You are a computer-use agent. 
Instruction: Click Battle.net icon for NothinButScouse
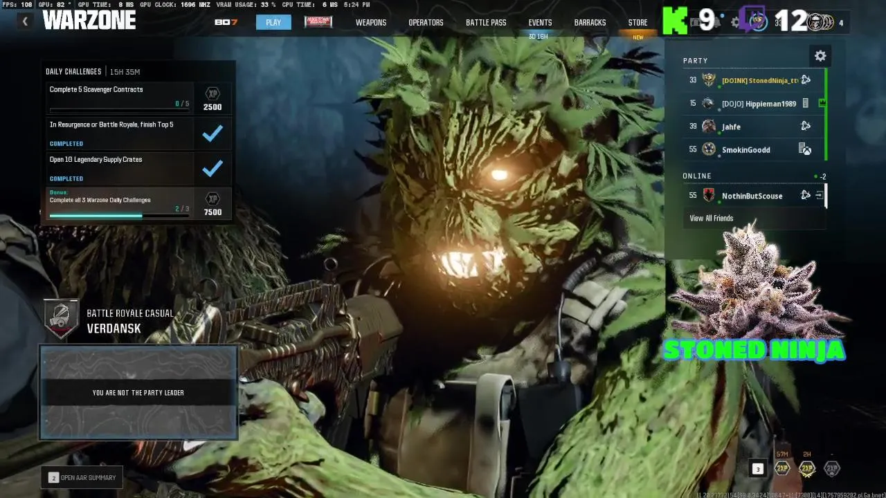click(806, 196)
